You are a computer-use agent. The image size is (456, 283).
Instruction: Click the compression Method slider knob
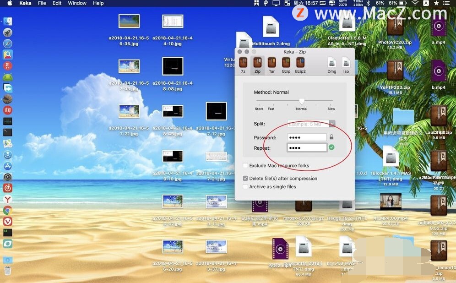point(302,101)
